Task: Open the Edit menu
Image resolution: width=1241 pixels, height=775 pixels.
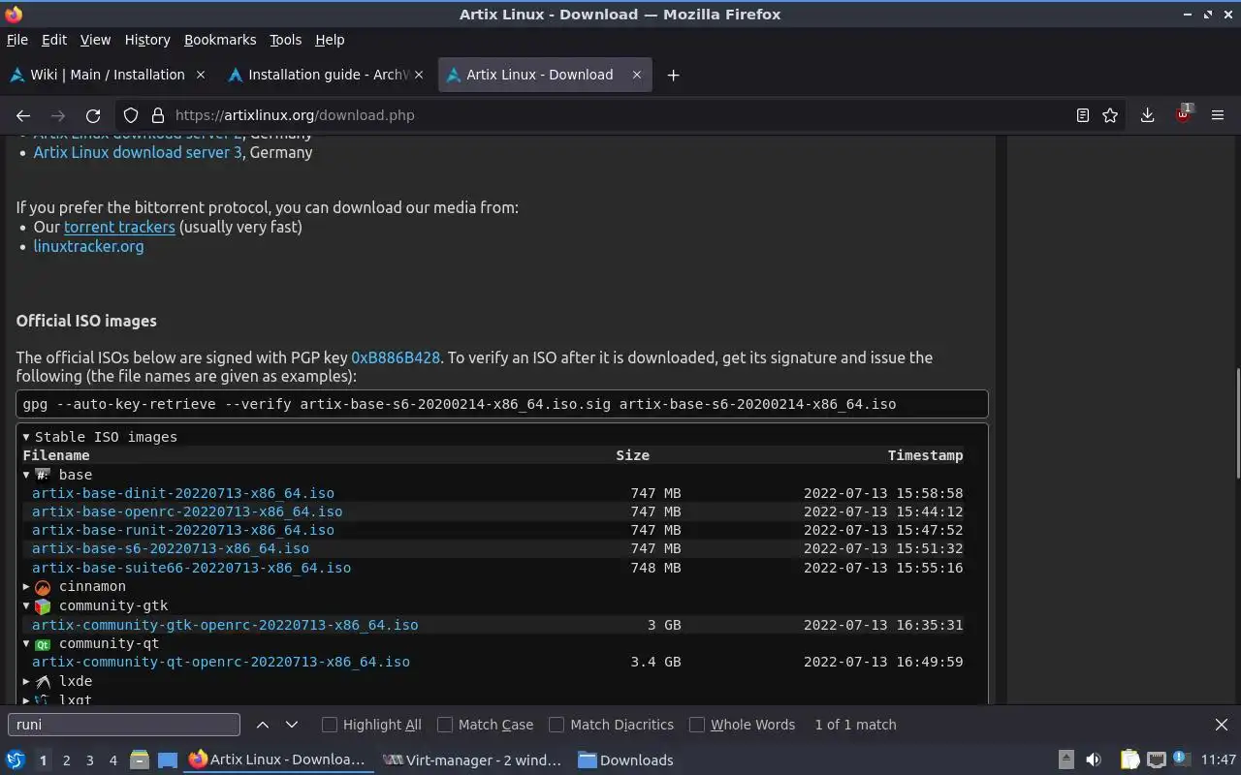Action: tap(54, 40)
